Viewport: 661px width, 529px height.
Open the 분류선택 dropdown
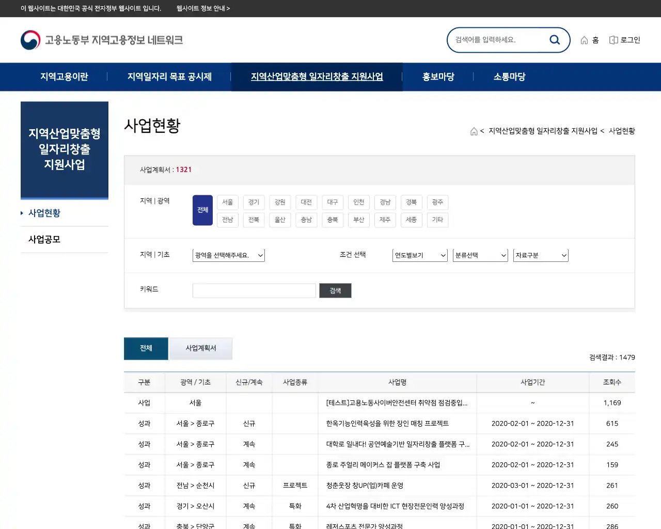(480, 255)
